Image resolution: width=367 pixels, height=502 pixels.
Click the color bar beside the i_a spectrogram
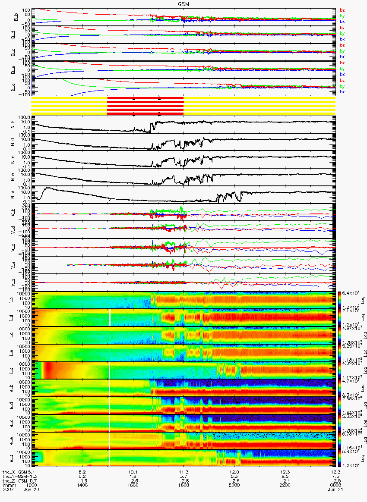coord(340,371)
